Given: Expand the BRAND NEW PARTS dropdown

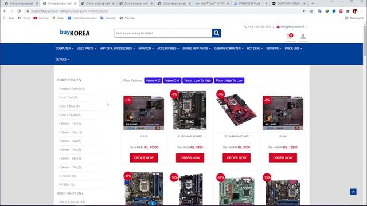Looking at the screenshot, I should pos(196,49).
